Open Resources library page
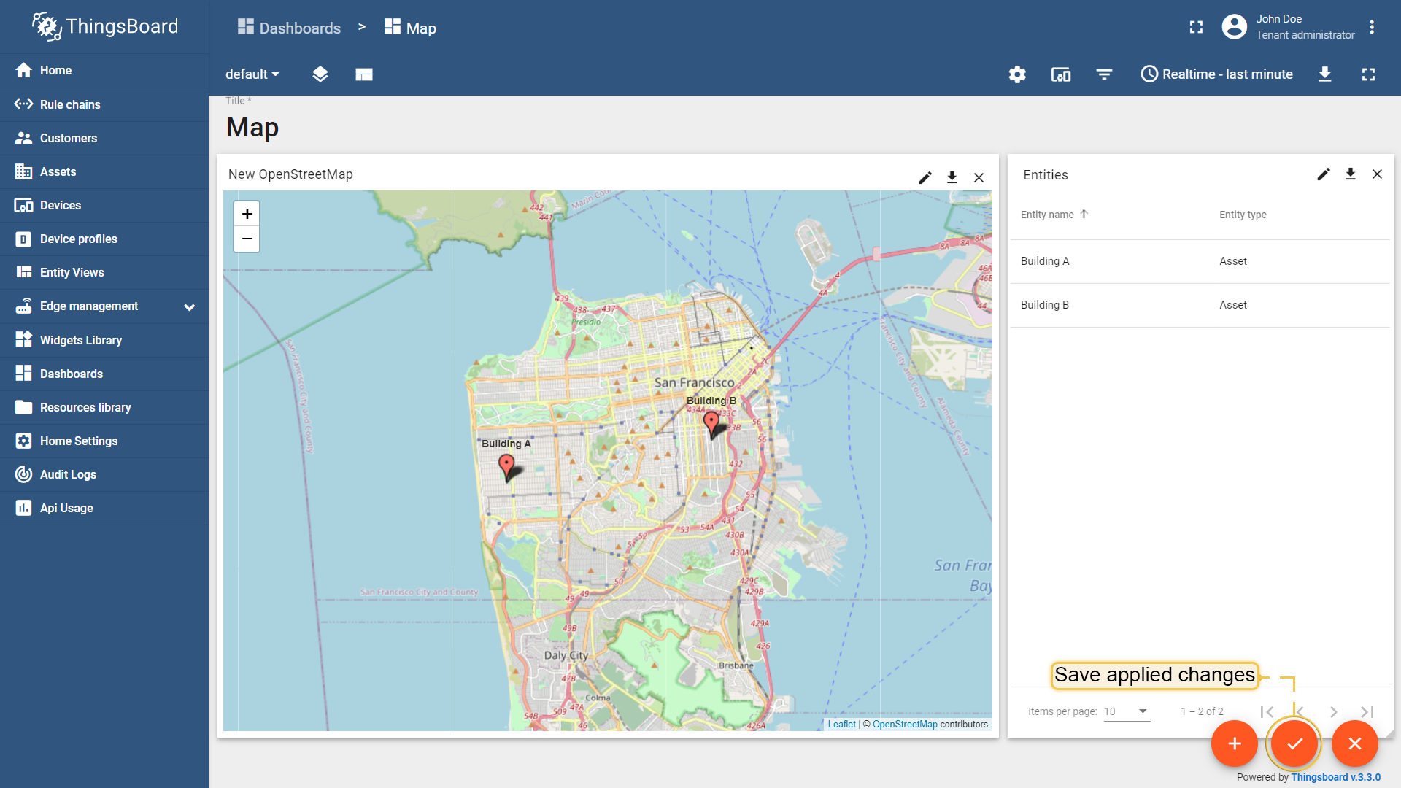The height and width of the screenshot is (788, 1401). pyautogui.click(x=104, y=407)
